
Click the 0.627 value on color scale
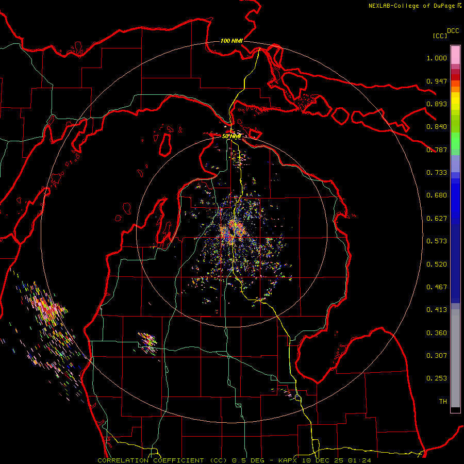(437, 219)
